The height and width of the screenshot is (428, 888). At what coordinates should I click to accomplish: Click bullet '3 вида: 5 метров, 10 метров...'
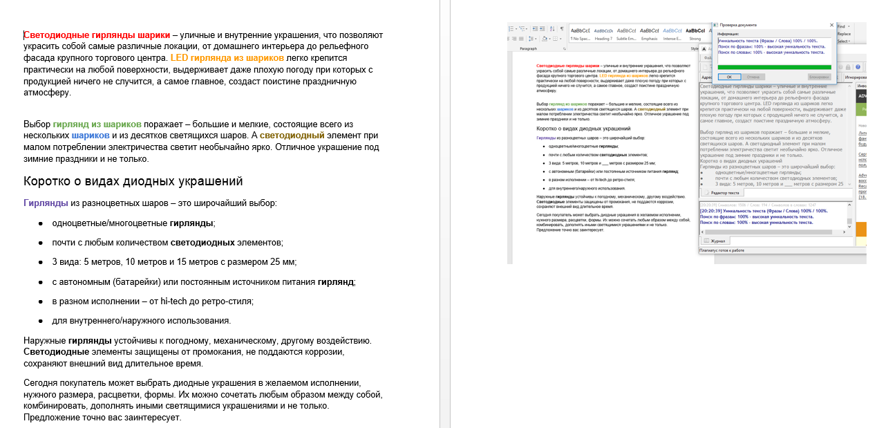(x=174, y=262)
